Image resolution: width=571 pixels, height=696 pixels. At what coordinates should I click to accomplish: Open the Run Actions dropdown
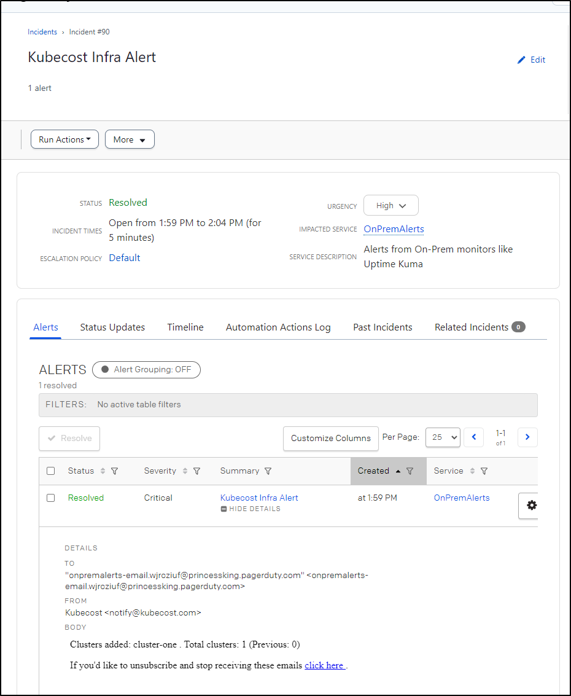(65, 139)
